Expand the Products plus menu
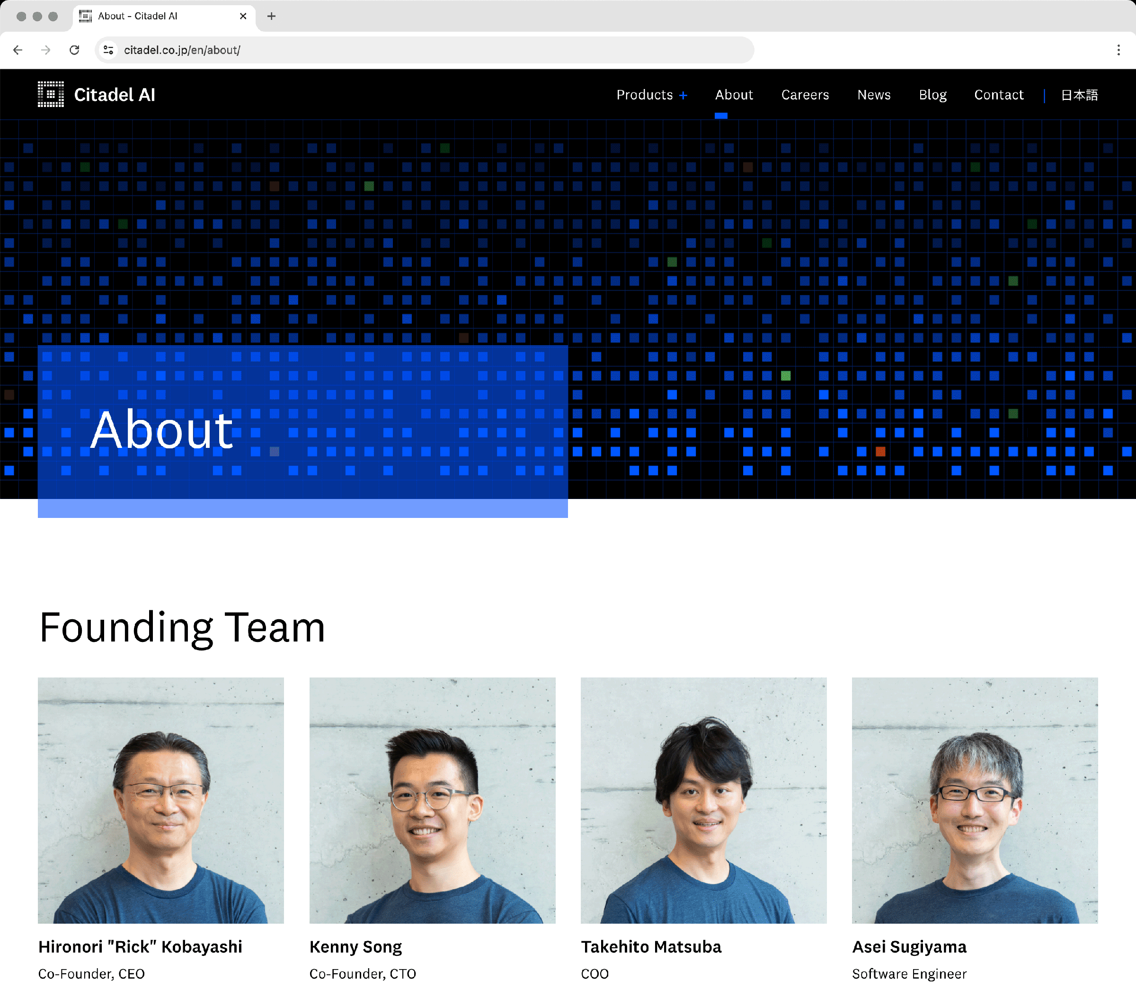 coord(652,95)
